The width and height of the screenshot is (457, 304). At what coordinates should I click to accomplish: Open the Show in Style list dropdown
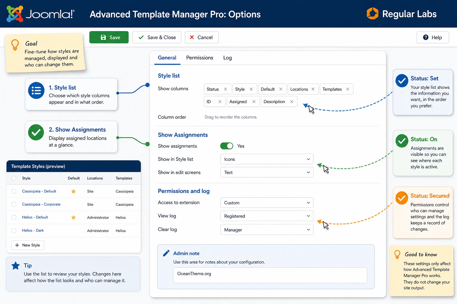[x=267, y=159]
